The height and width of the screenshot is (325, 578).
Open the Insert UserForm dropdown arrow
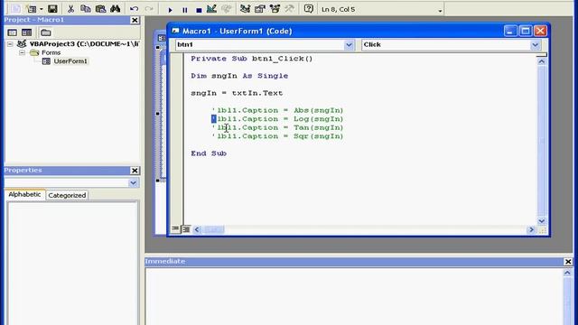click(x=41, y=9)
